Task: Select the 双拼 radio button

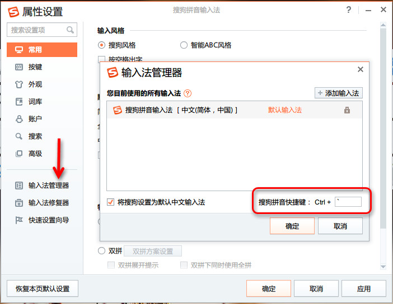Action: 102,251
